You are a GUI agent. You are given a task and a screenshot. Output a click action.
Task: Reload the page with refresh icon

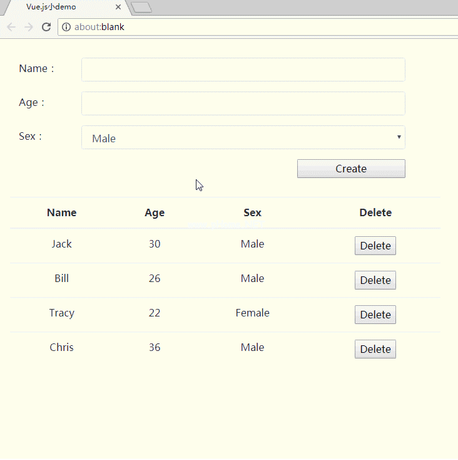pos(46,27)
